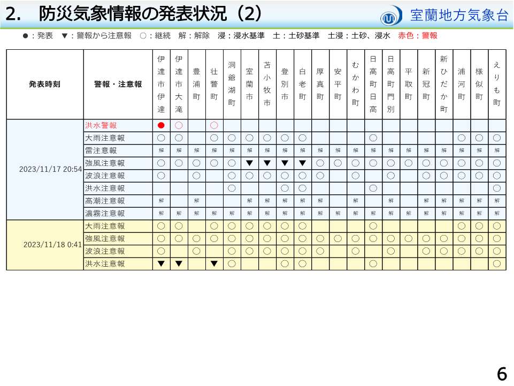
Task: Click the 日高町日高 column header
Action: click(373, 84)
